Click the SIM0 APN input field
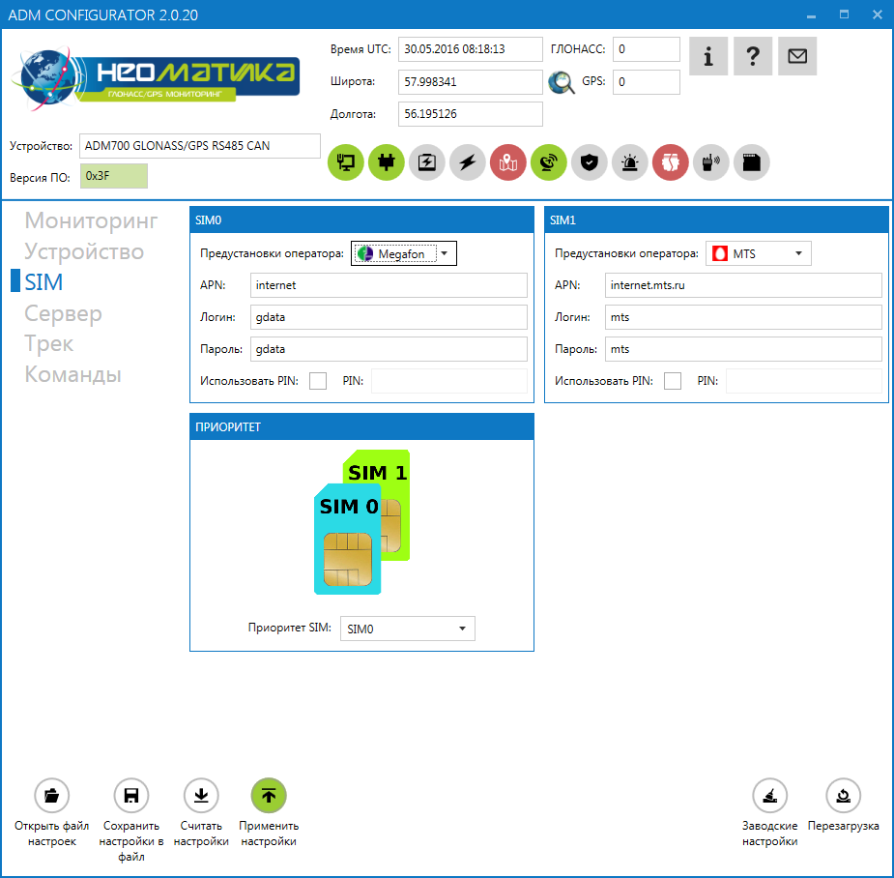Screen dimensions: 894x878 (389, 285)
